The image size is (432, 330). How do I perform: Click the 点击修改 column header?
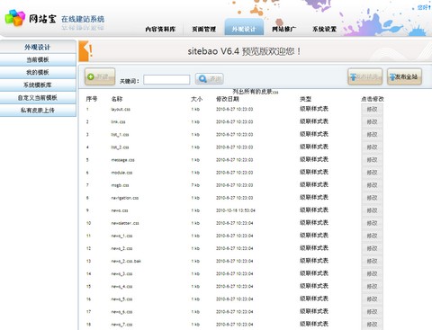[373, 99]
